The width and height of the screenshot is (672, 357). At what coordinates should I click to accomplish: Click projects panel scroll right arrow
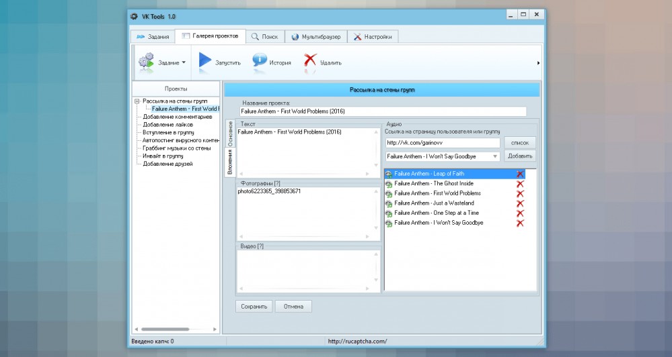pyautogui.click(x=215, y=329)
